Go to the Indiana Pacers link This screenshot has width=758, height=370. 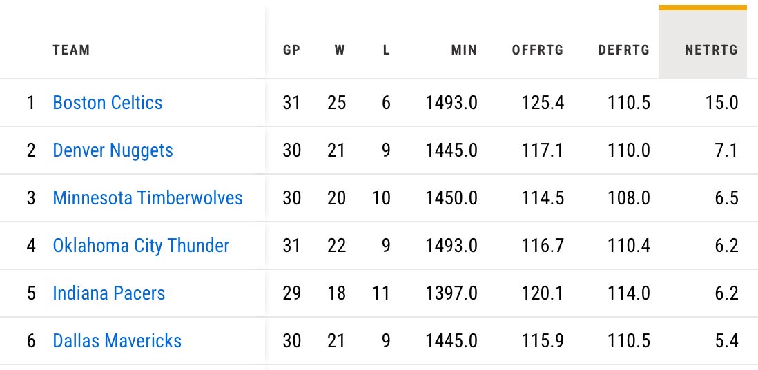tap(108, 293)
